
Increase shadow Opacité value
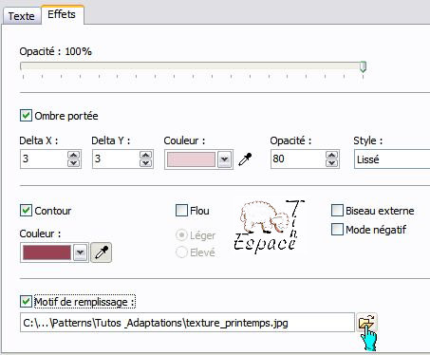331,155
